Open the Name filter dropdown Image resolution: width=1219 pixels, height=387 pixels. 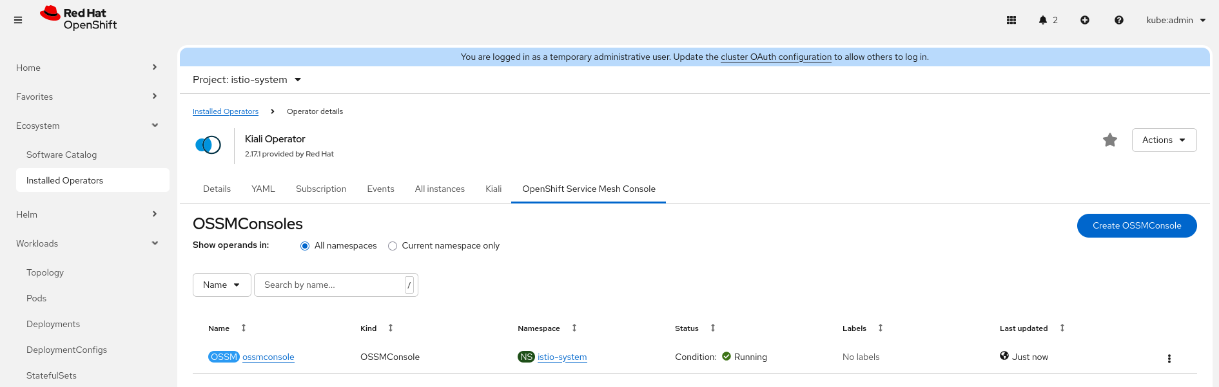pos(221,285)
